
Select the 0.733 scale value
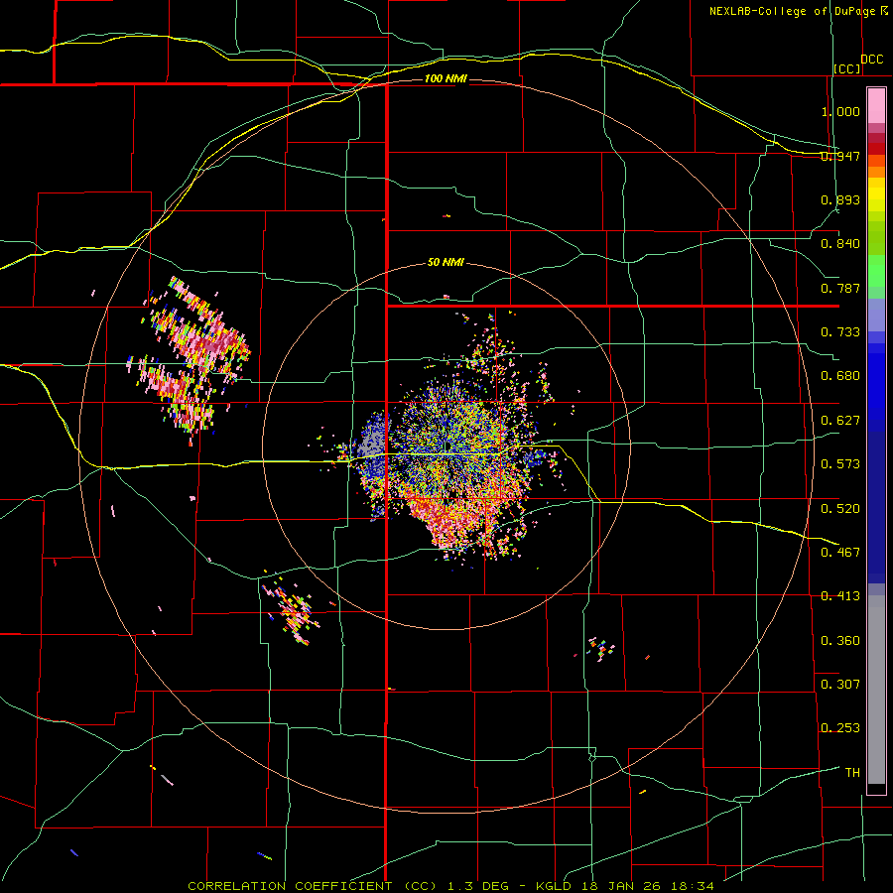(840, 332)
